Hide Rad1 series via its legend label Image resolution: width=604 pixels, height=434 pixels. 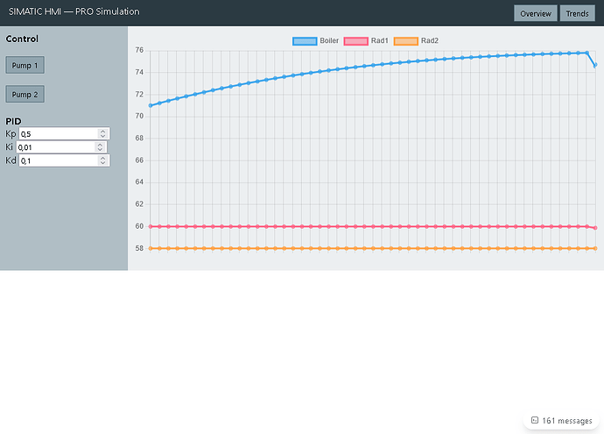tap(380, 41)
